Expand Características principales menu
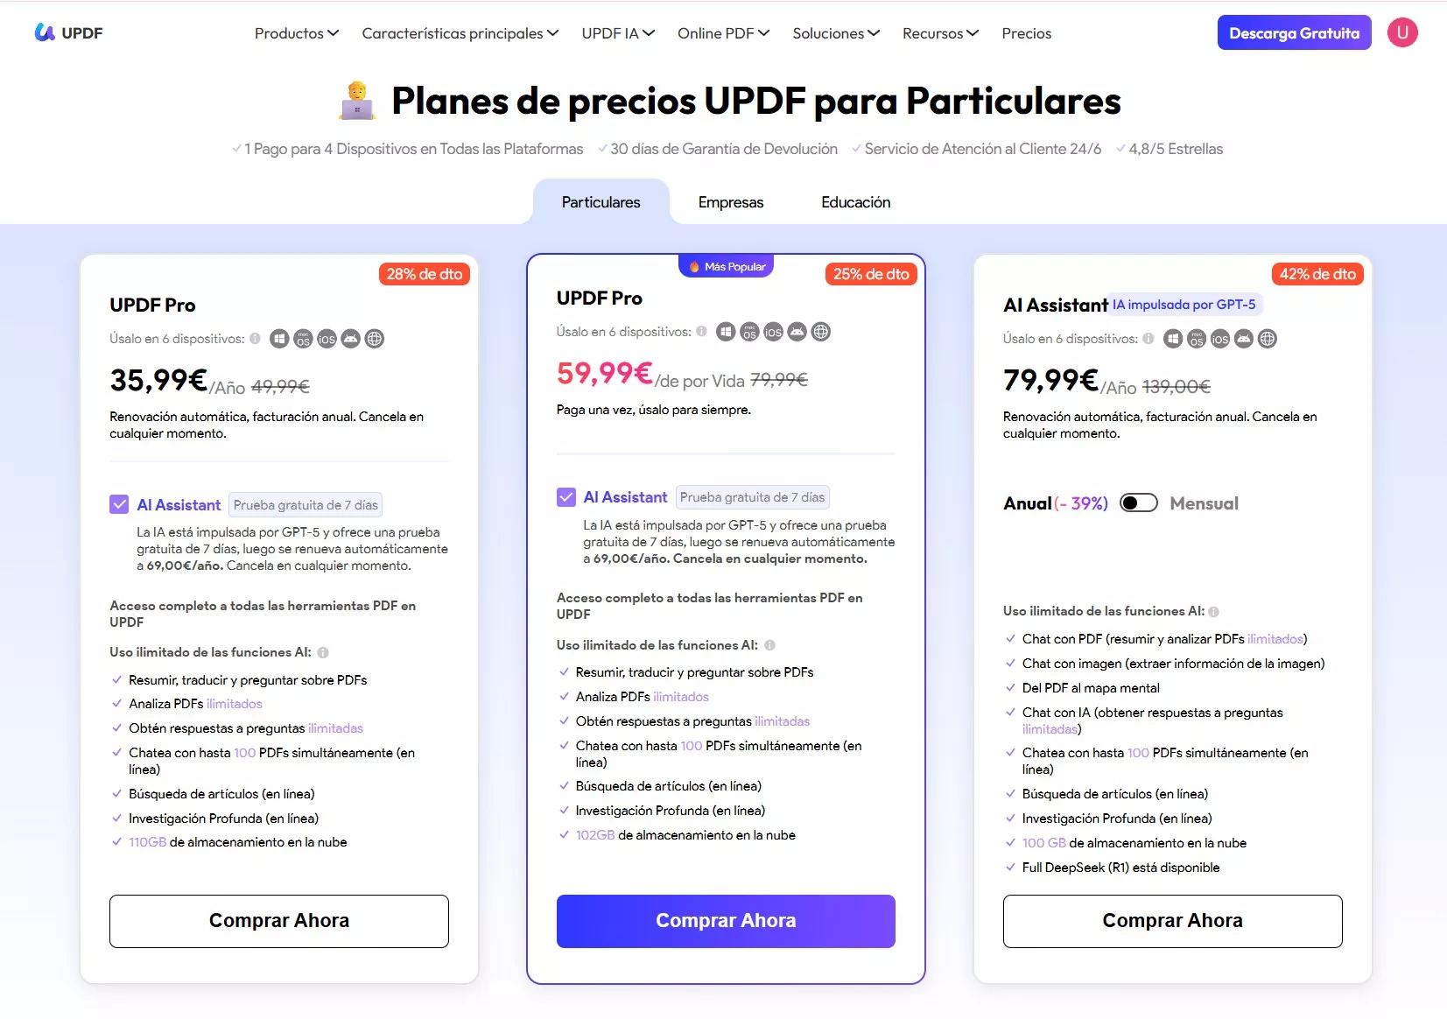Image resolution: width=1447 pixels, height=1019 pixels. 460,33
